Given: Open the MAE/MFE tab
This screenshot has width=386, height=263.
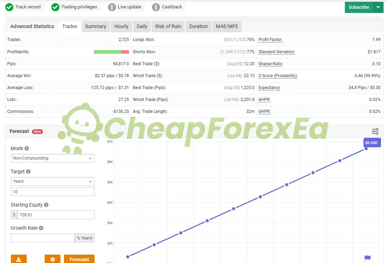Looking at the screenshot, I should coord(227,26).
